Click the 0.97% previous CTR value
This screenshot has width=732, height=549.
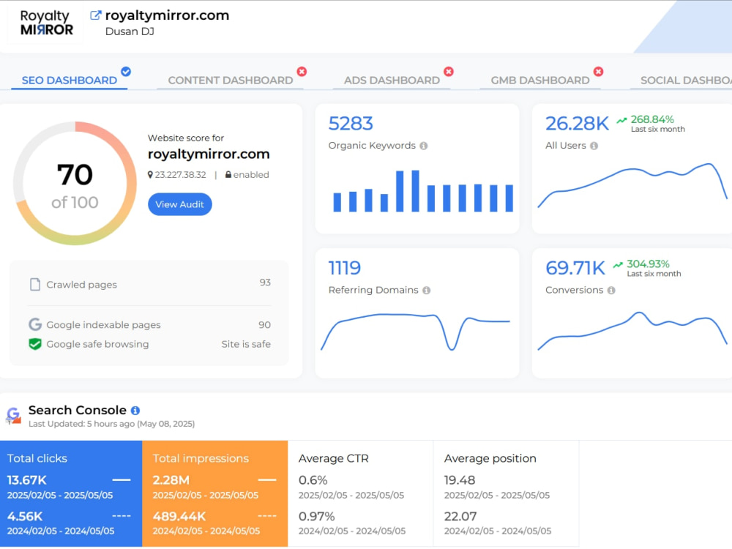[x=316, y=516]
